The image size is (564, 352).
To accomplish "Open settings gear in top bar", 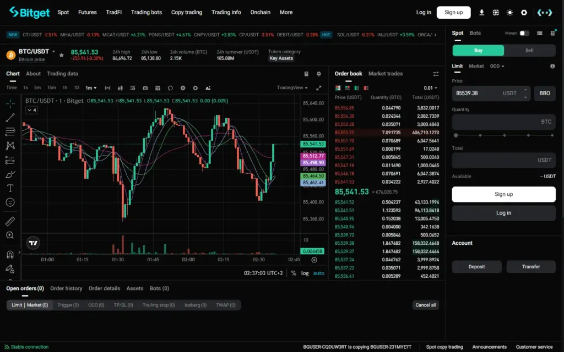I will pyautogui.click(x=524, y=13).
